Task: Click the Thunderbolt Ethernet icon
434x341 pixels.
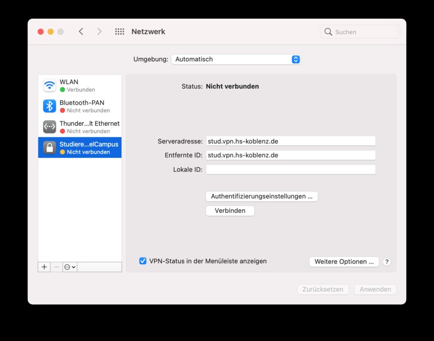Action: tap(49, 127)
